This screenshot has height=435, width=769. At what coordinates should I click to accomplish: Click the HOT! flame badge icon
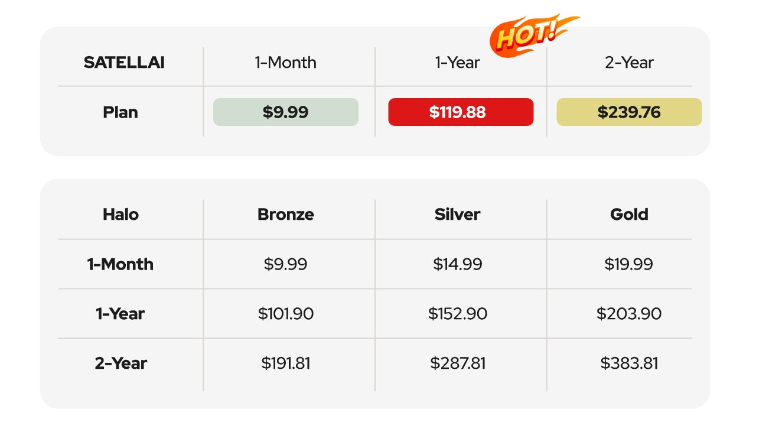coord(535,35)
